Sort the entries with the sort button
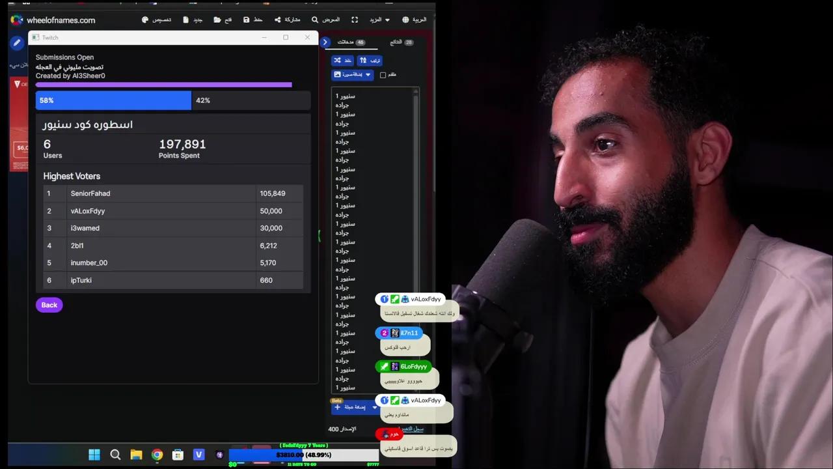Viewport: 833px width, 469px height. click(370, 61)
